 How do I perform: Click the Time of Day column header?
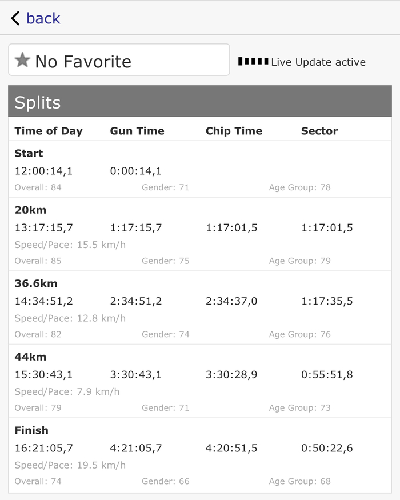(x=49, y=131)
